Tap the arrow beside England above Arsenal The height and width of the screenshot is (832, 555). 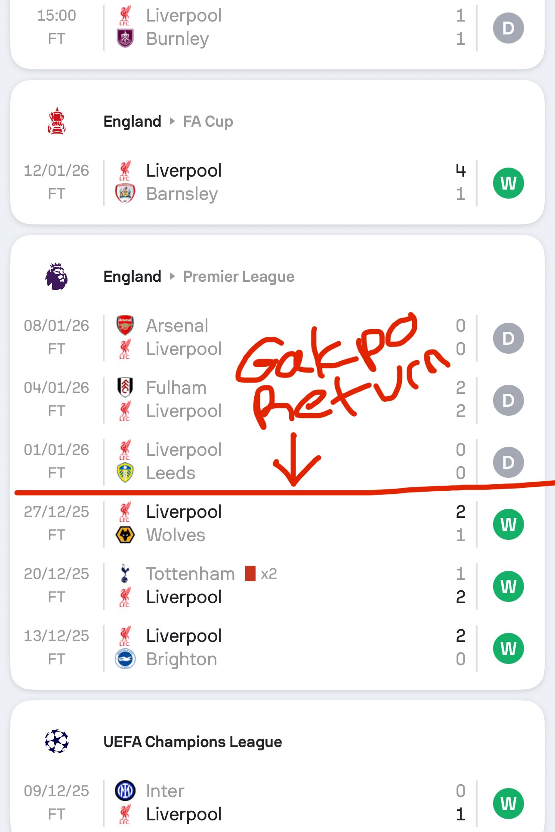[x=172, y=277]
